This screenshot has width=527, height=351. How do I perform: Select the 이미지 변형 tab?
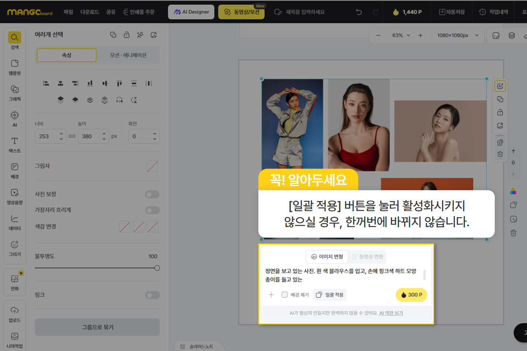tap(327, 257)
